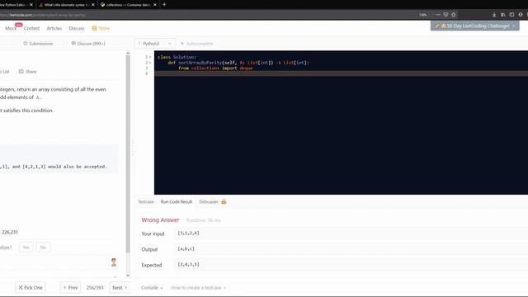Click the contributor avatar icon

[x=114, y=262]
